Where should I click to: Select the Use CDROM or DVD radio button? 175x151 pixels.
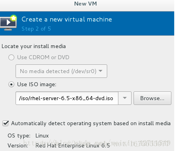click(11, 58)
